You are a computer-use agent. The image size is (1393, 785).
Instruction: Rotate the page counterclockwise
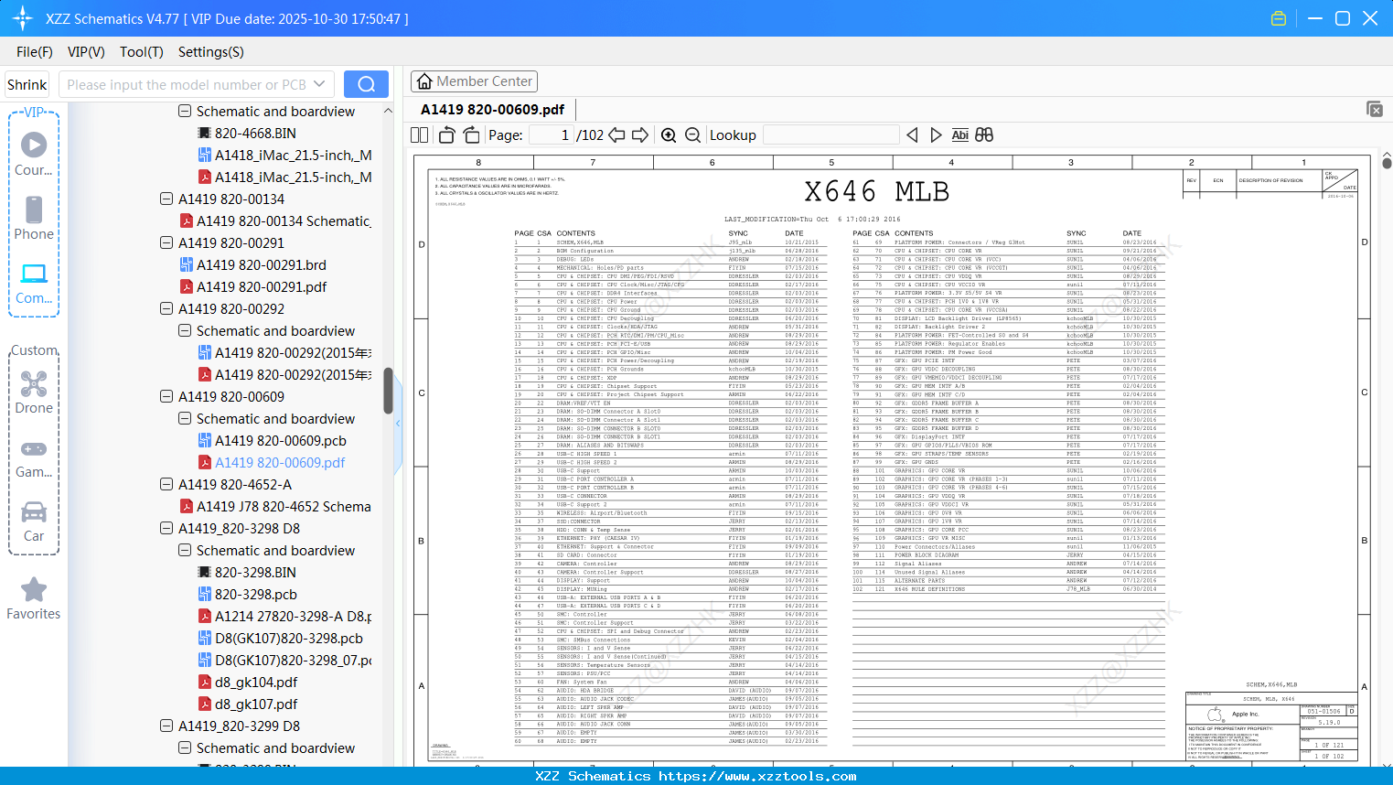[x=447, y=135]
